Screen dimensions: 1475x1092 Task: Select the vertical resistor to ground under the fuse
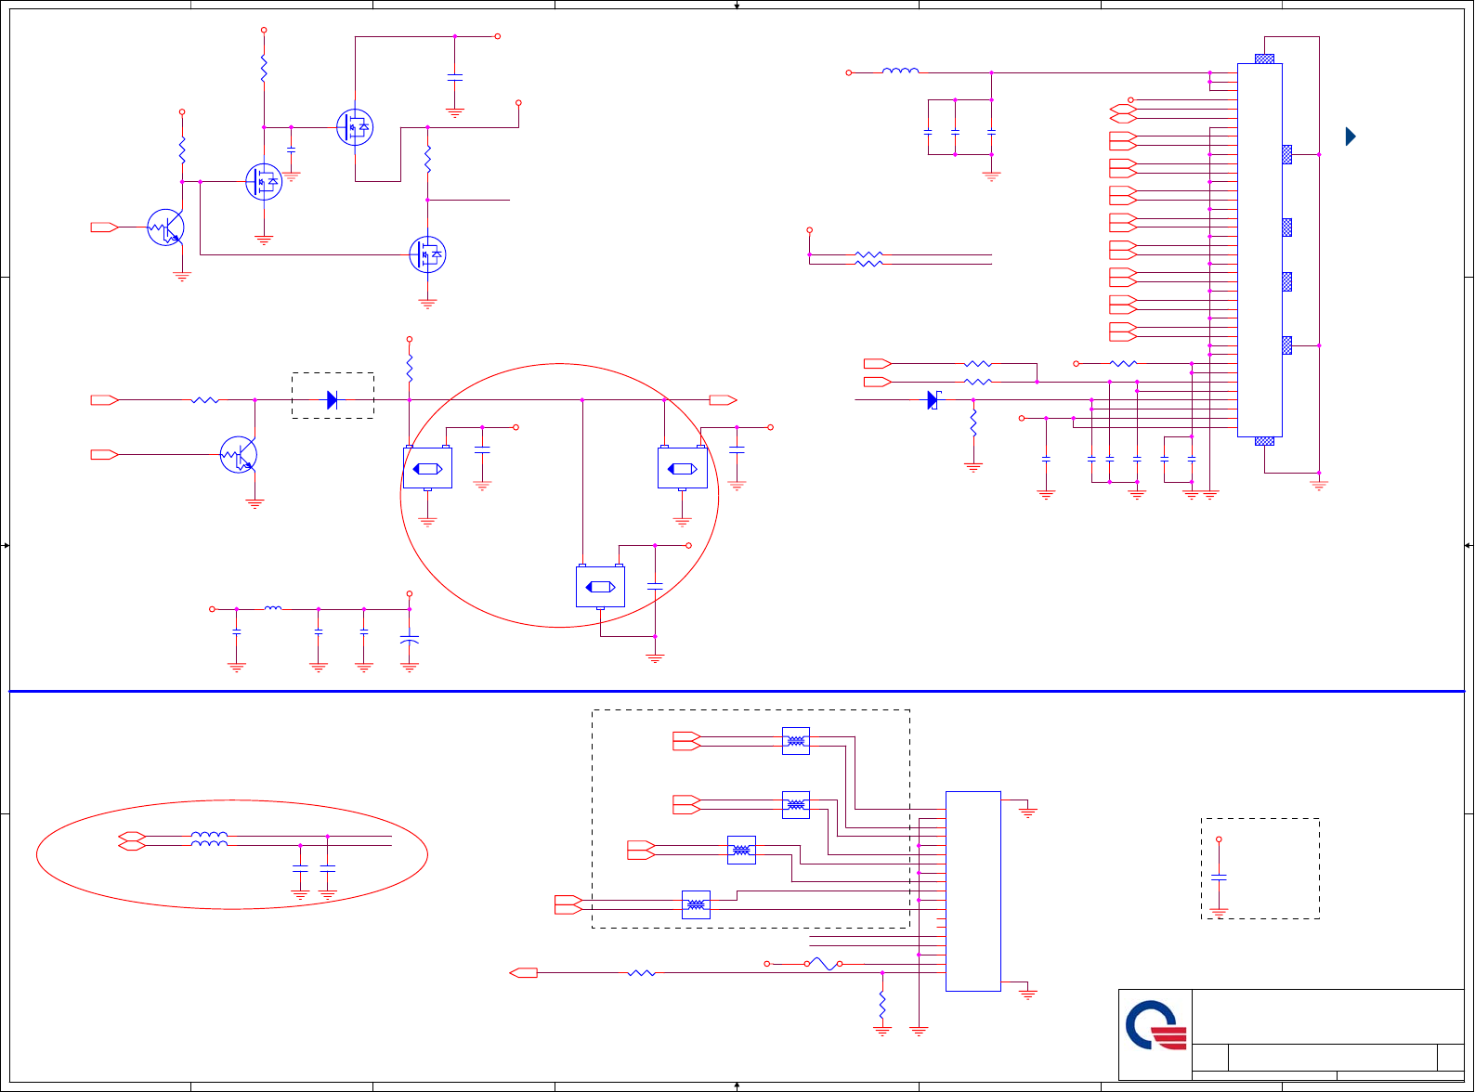pyautogui.click(x=882, y=1007)
